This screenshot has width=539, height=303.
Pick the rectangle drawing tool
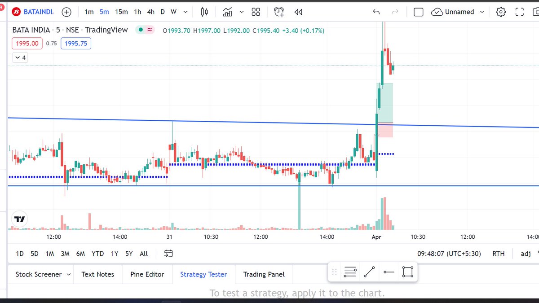pyautogui.click(x=407, y=272)
